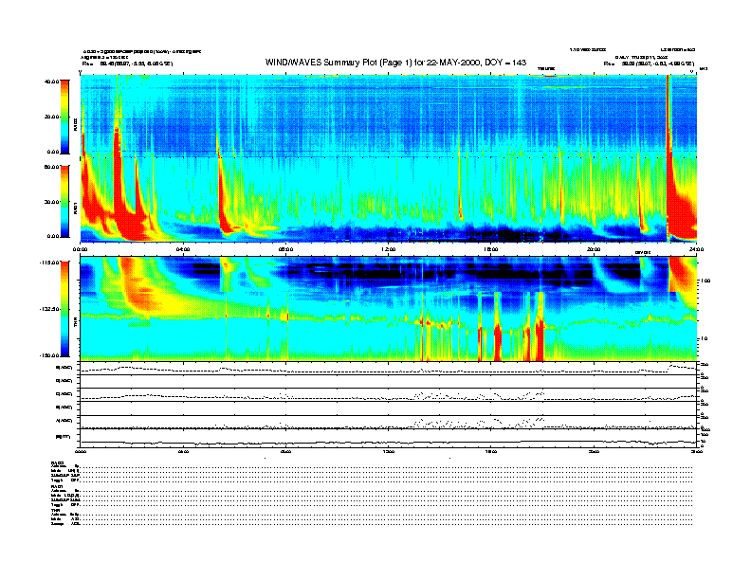Click the 40.00 color scale value
This screenshot has width=751, height=580.
(49, 82)
